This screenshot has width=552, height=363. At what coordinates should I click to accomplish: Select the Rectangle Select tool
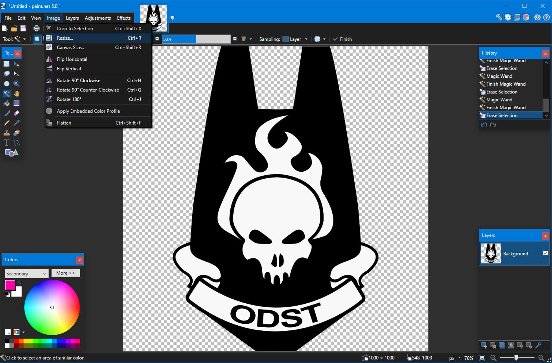7,64
